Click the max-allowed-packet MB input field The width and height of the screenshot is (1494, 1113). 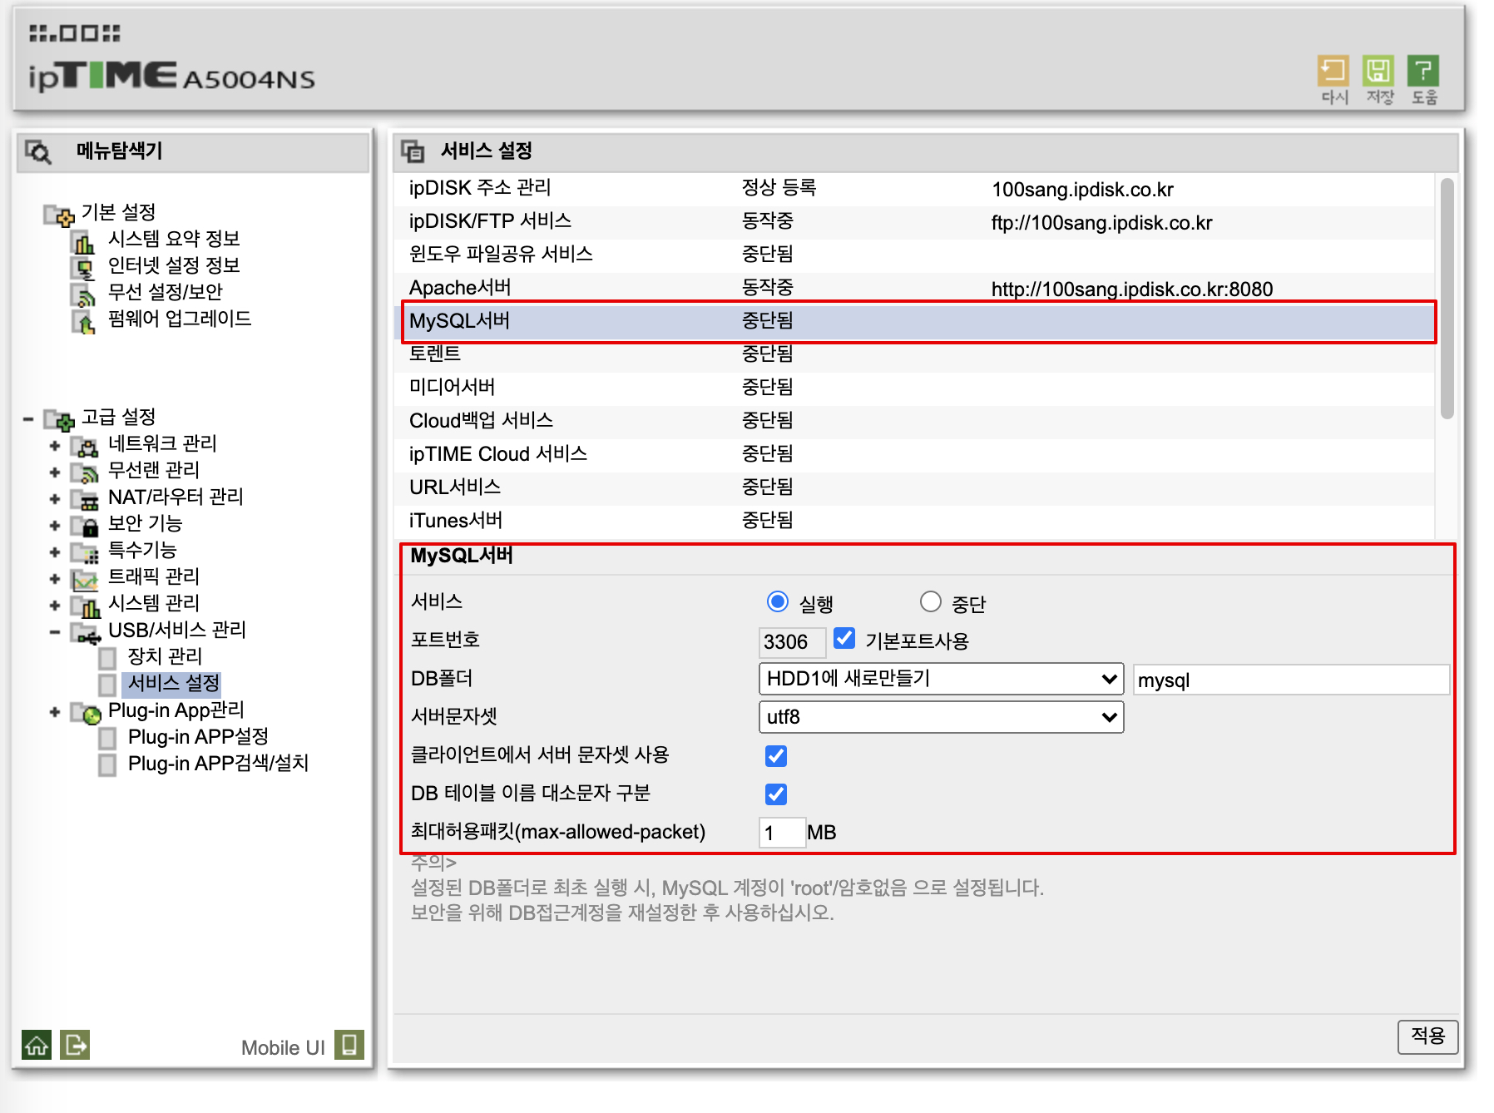coord(782,832)
